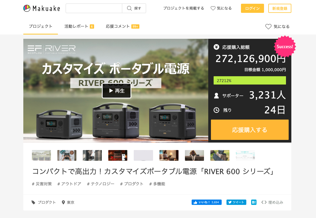Click the プロダクト tag category icon
This screenshot has width=316, height=218.
pos(34,202)
